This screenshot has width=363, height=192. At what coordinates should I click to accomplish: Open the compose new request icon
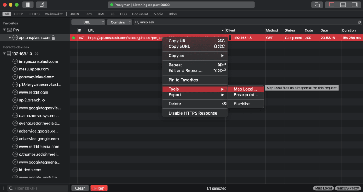[x=42, y=5]
